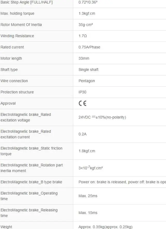The image size is (166, 229).
Task: Select the Max. 25ms operating time value
Action: 88,196
